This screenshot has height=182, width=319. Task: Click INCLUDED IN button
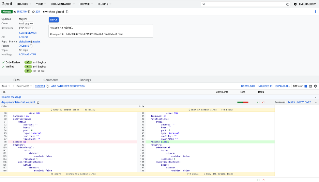click(x=265, y=86)
